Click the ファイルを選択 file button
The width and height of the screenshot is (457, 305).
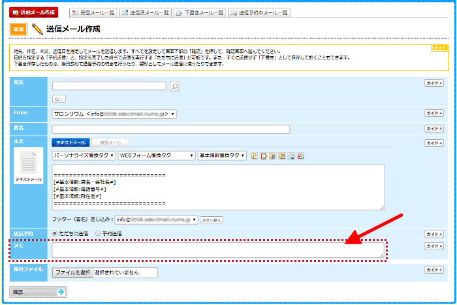(x=72, y=272)
